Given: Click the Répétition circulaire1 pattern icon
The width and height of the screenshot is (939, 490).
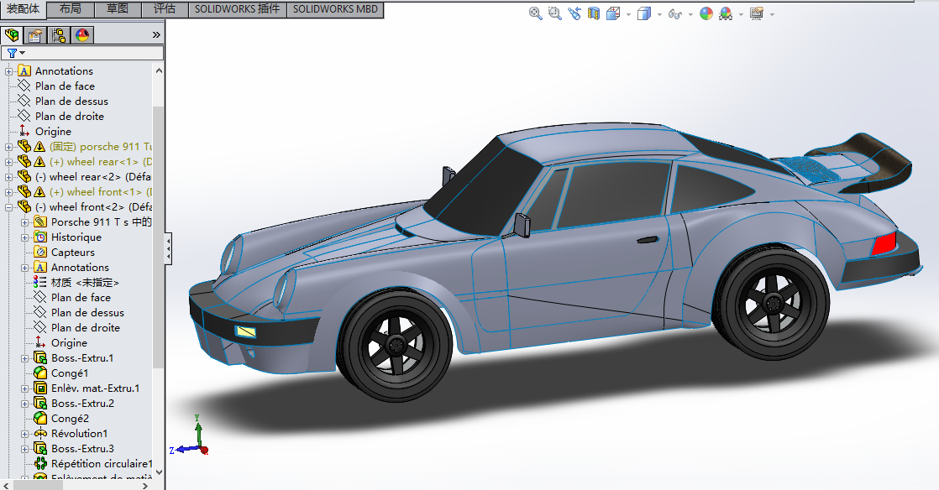Looking at the screenshot, I should click(x=40, y=464).
